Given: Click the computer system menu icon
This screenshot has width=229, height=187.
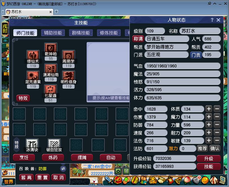Looking at the screenshot, I should coord(223,180).
